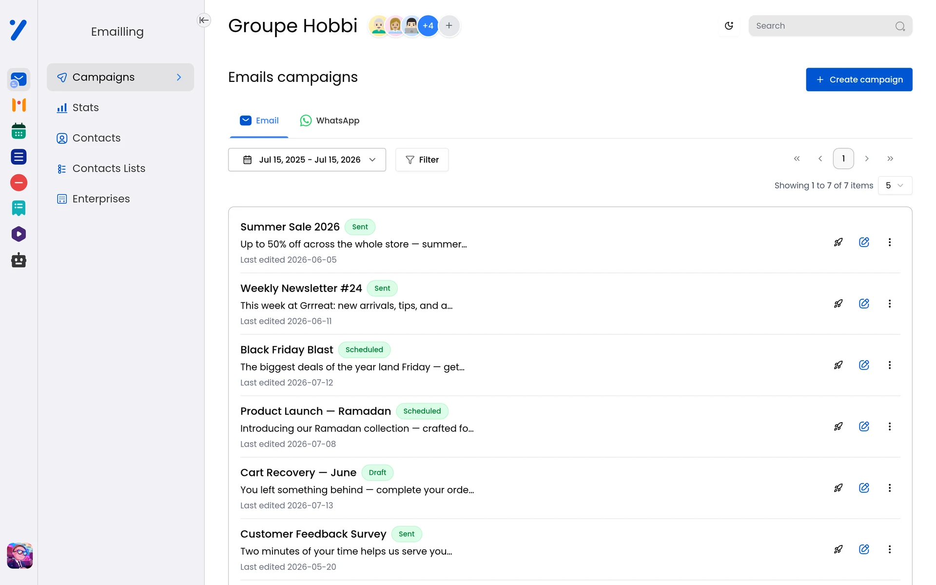Switch to the Email tab
936x585 pixels.
point(259,121)
